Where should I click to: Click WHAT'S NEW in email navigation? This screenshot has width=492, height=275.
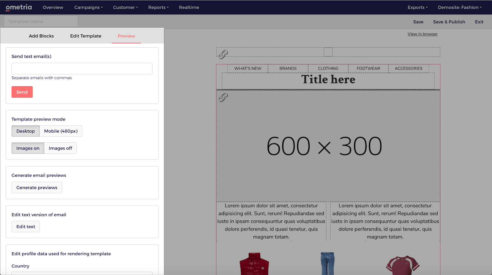pos(248,68)
